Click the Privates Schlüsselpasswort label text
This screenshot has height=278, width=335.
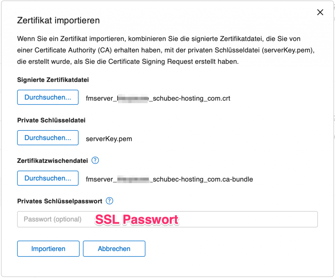tap(60, 201)
